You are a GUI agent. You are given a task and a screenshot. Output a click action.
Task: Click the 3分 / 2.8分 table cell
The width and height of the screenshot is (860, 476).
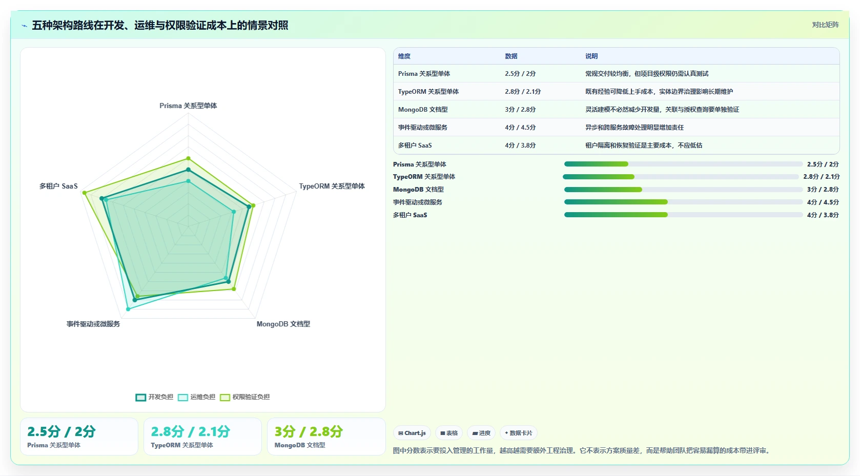tap(520, 110)
